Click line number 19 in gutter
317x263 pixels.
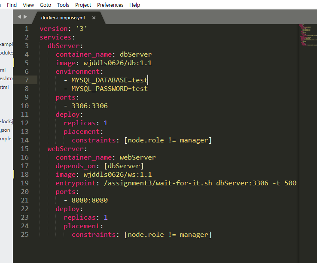click(x=24, y=183)
